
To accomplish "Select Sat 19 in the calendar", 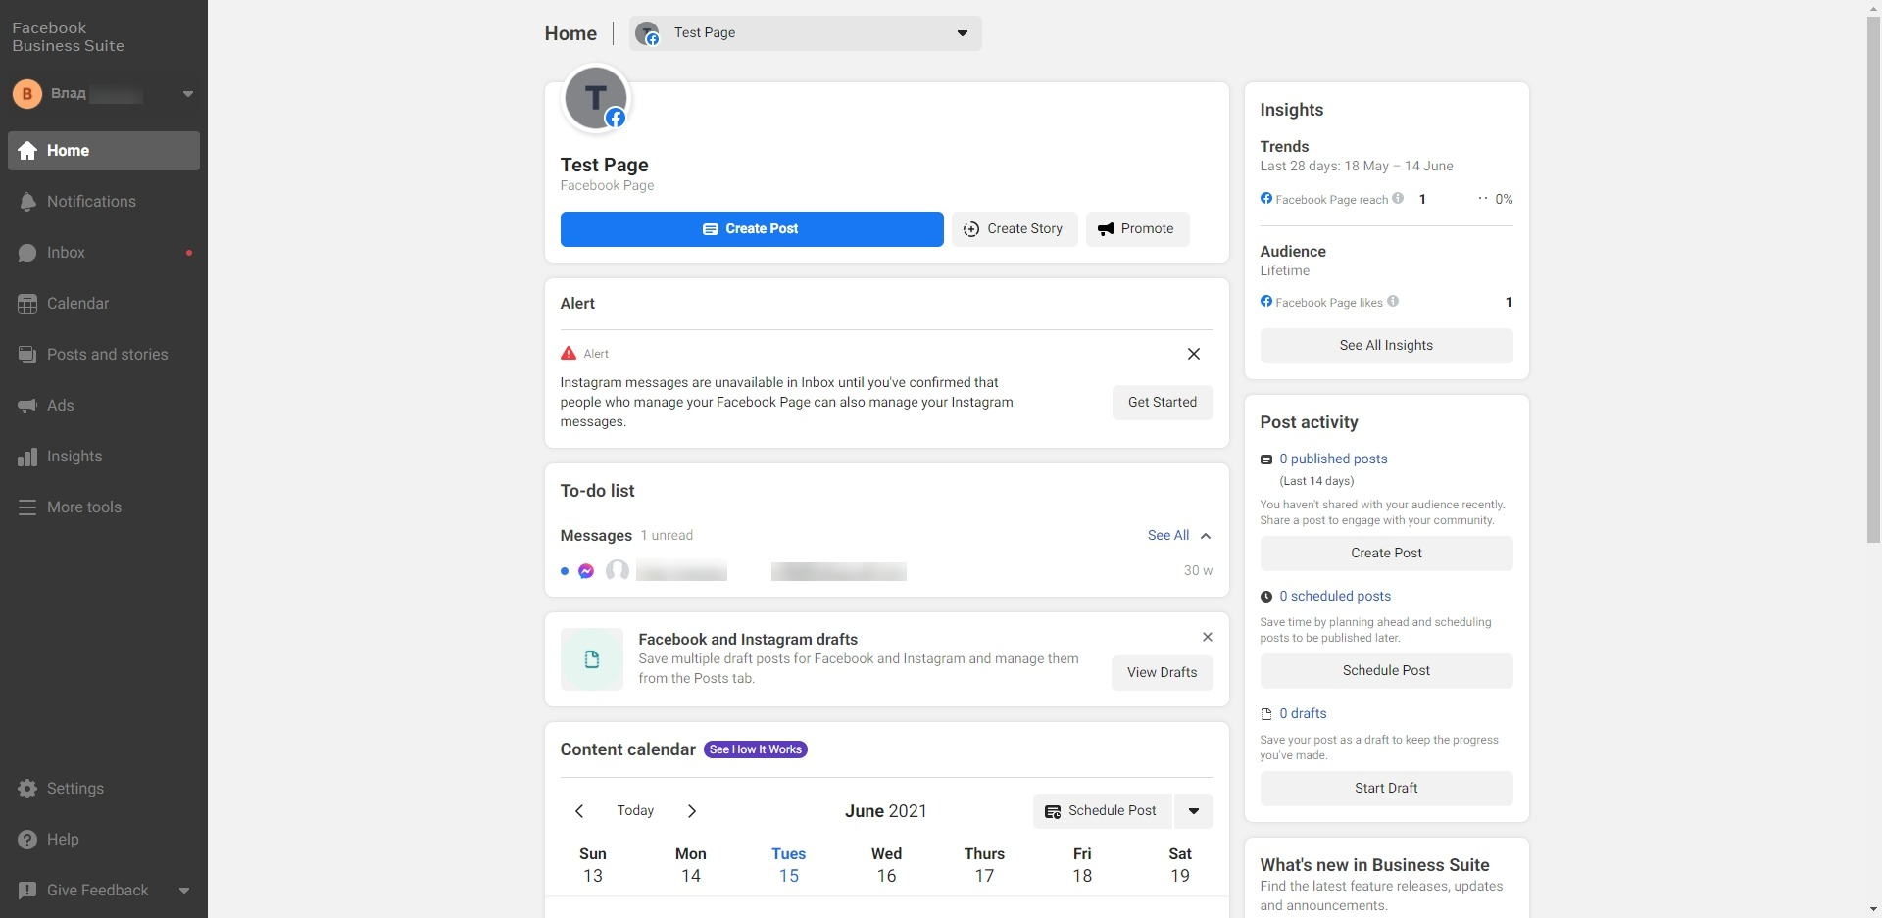I will pyautogui.click(x=1180, y=865).
